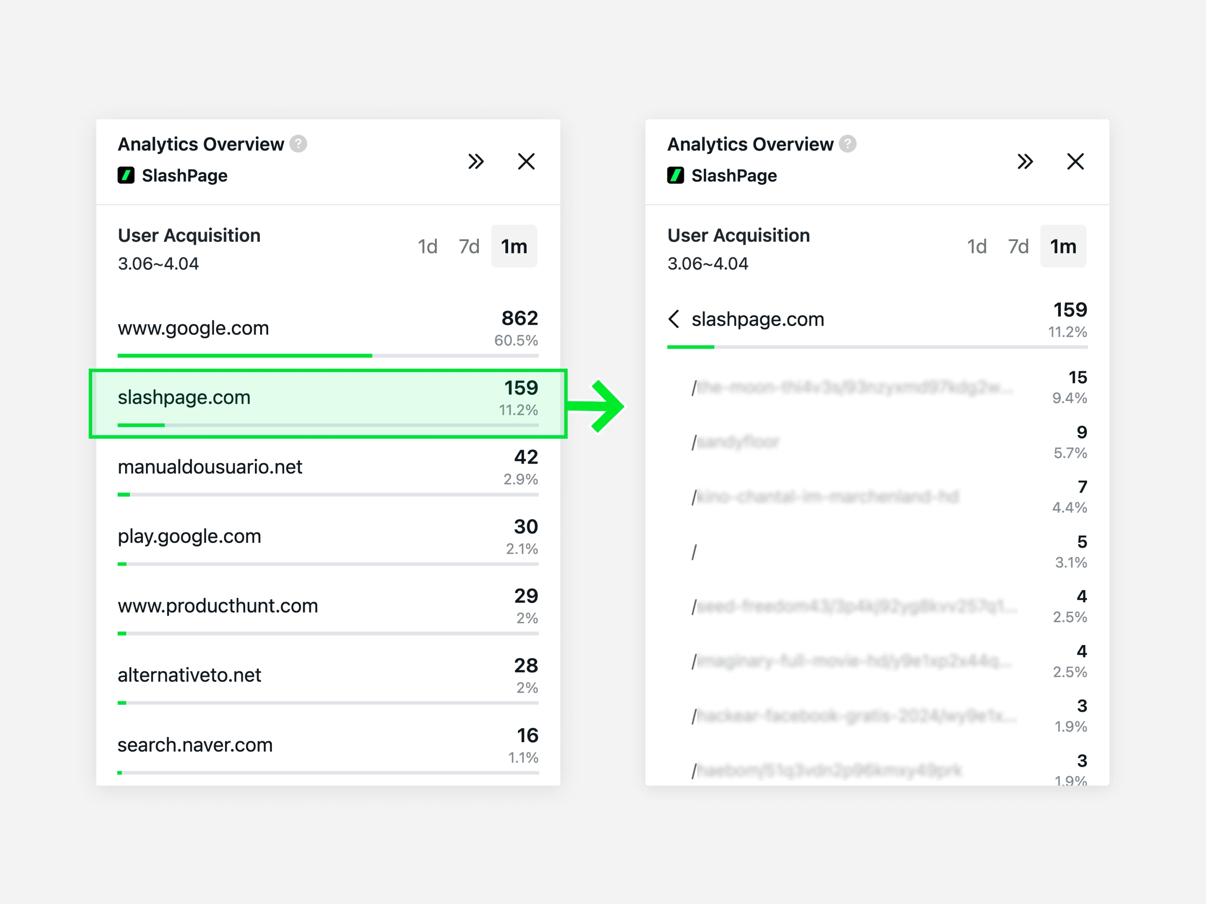This screenshot has width=1206, height=904.
Task: Click the 2.9% value for manualdousuario.net
Action: pos(520,479)
